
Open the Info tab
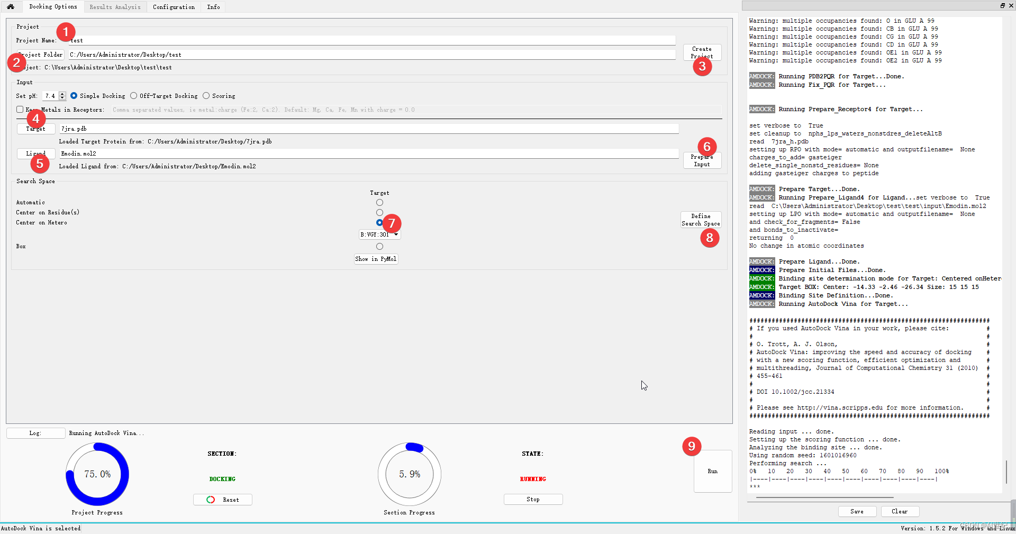[x=213, y=7]
